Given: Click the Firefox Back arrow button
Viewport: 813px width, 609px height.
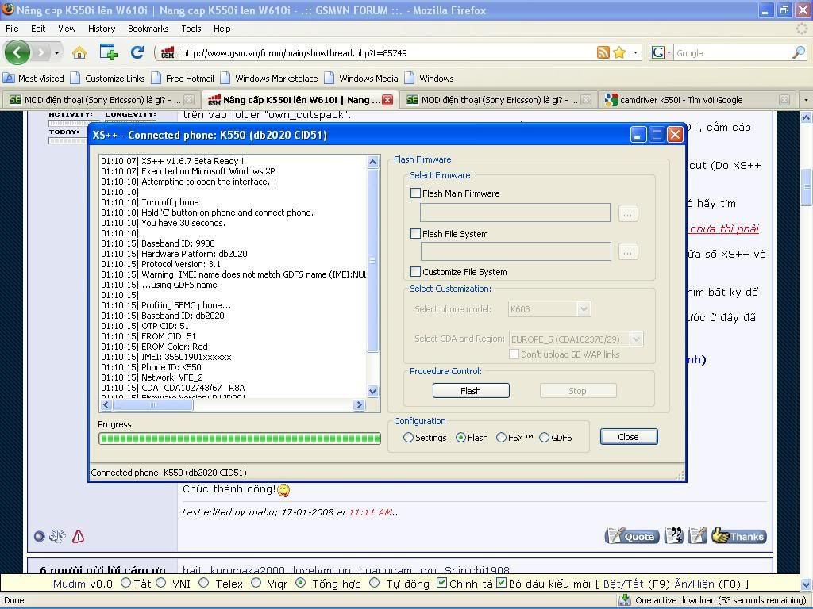Looking at the screenshot, I should 17,52.
